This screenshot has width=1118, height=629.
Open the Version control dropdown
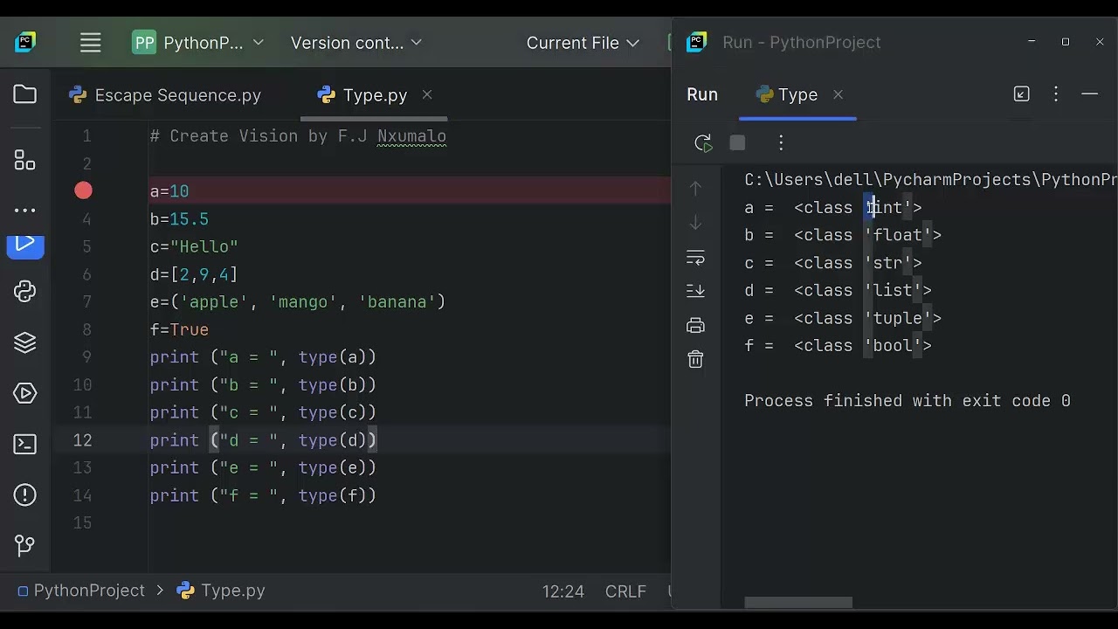(x=356, y=43)
